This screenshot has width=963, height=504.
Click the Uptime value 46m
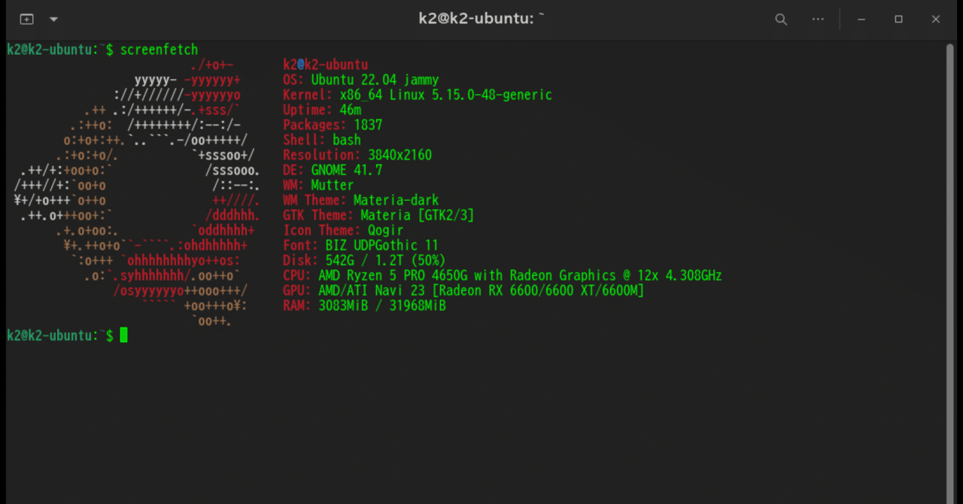coord(351,110)
